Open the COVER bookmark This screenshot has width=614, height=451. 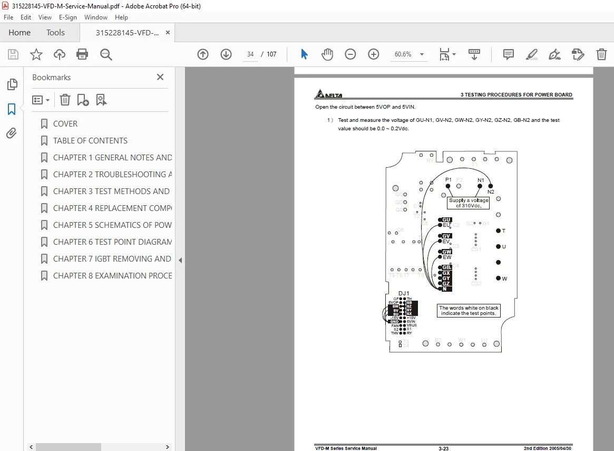[x=65, y=124]
